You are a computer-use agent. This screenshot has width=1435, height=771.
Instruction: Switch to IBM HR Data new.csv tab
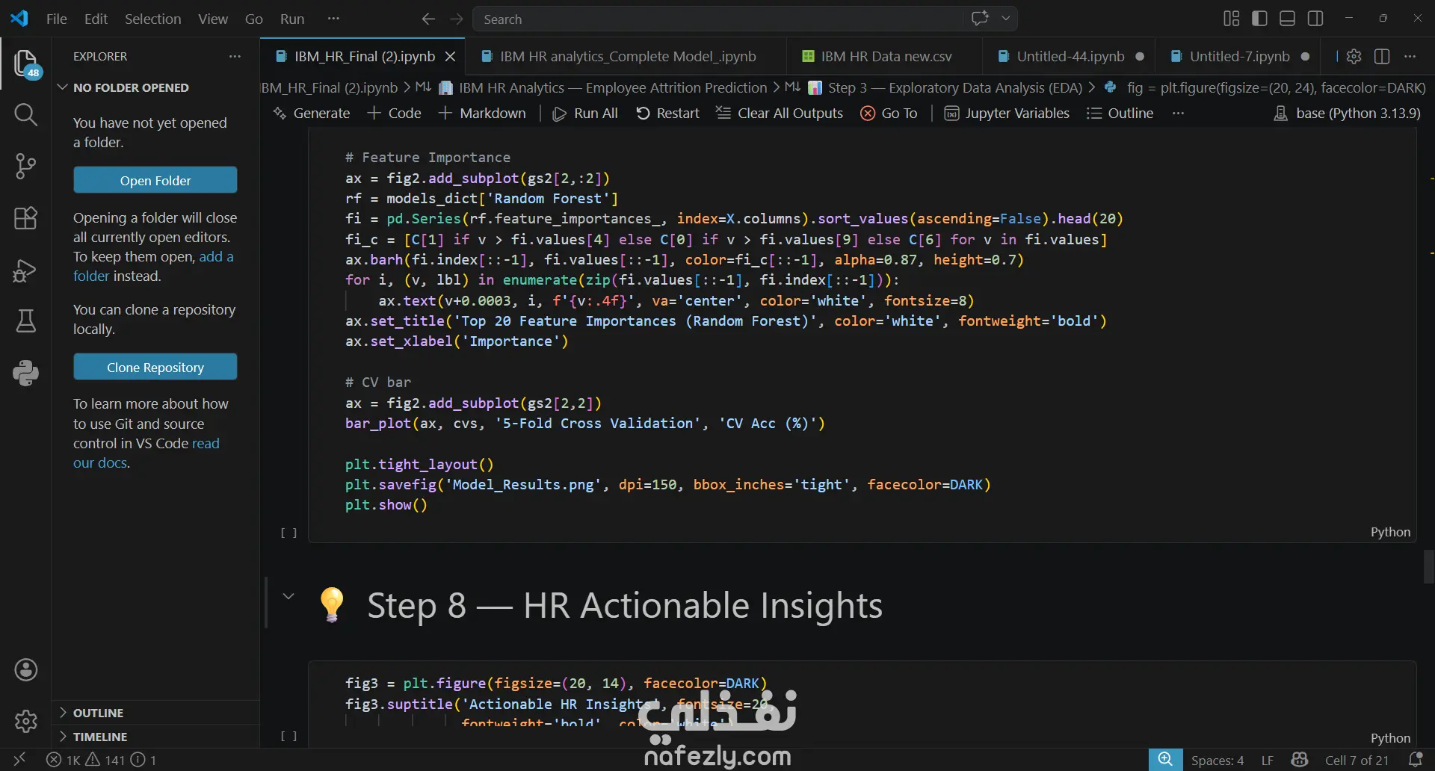(x=885, y=56)
